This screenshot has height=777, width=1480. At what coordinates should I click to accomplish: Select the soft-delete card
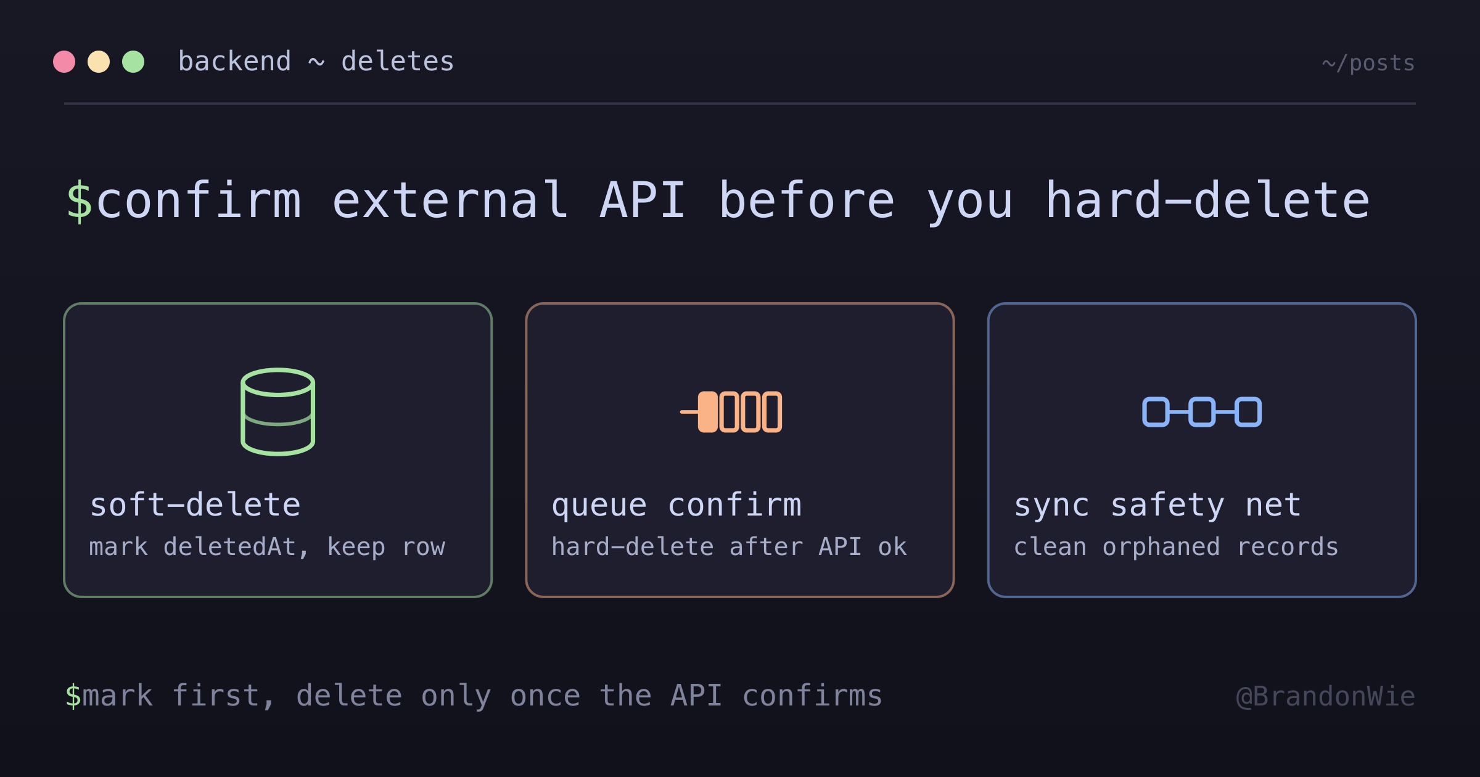pos(277,450)
